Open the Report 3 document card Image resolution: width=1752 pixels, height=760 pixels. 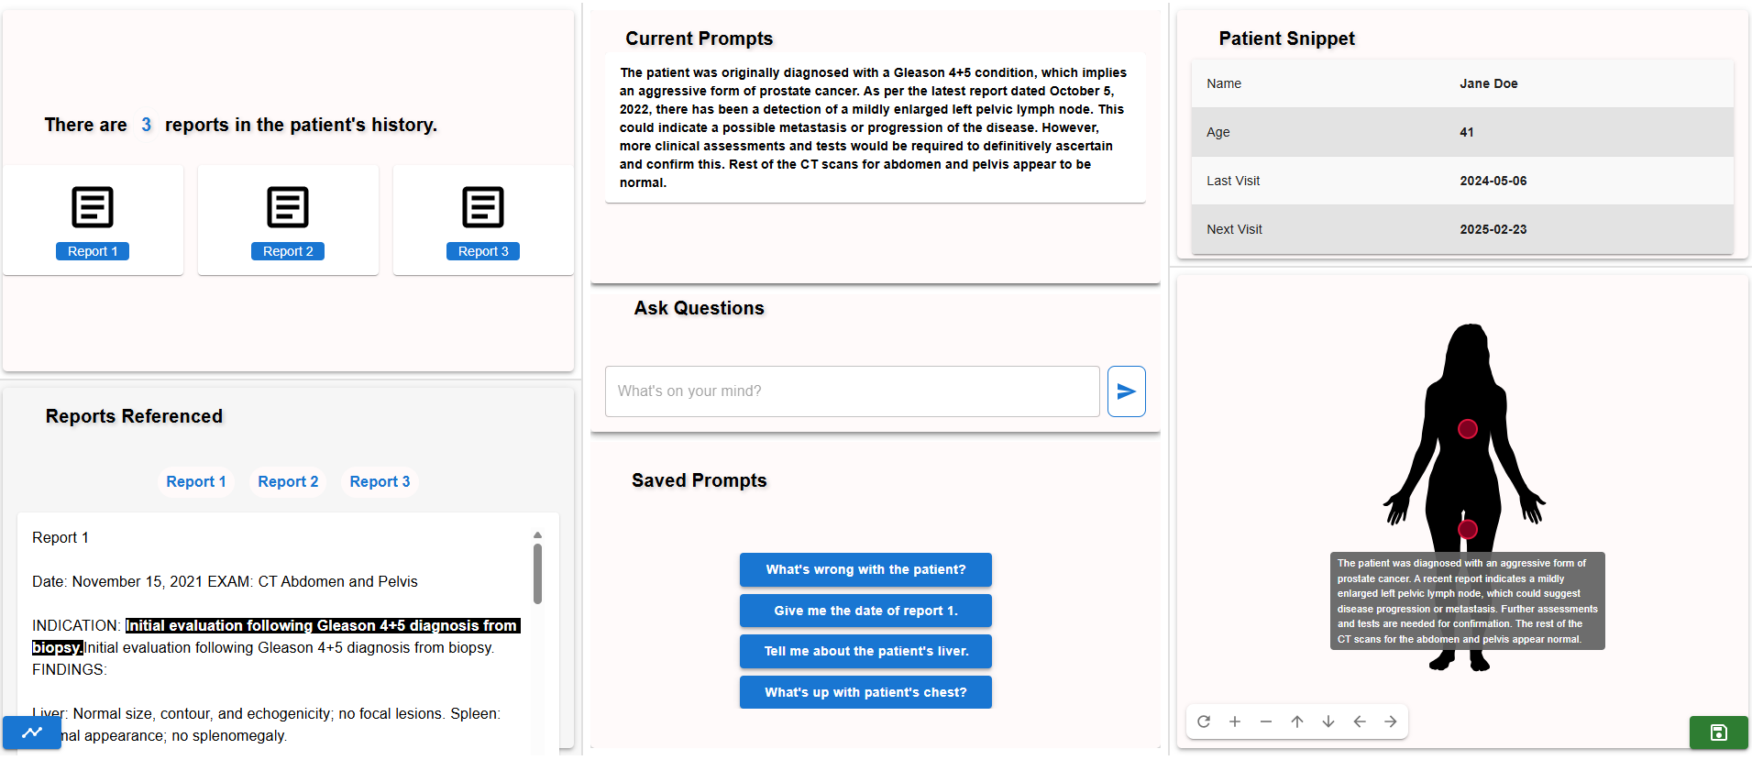coord(483,220)
